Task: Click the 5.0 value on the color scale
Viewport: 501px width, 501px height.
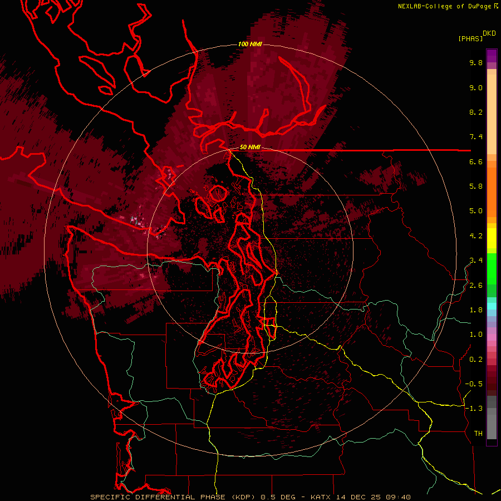Action: (x=476, y=211)
